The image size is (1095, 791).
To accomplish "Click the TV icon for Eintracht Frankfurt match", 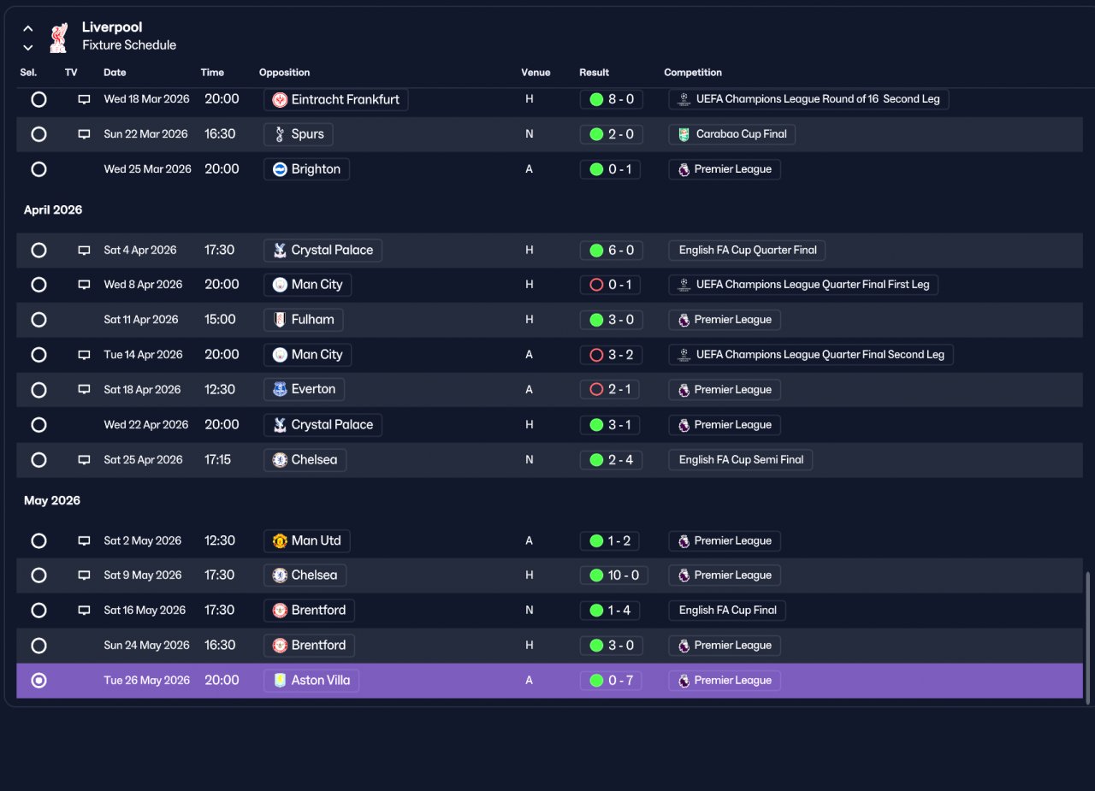I will click(x=84, y=99).
